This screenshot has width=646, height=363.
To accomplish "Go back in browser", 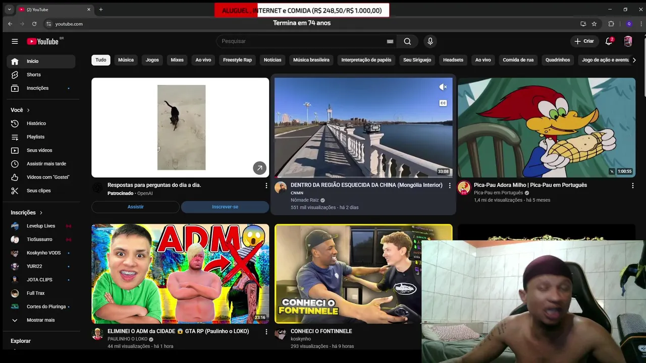I will pos(10,24).
